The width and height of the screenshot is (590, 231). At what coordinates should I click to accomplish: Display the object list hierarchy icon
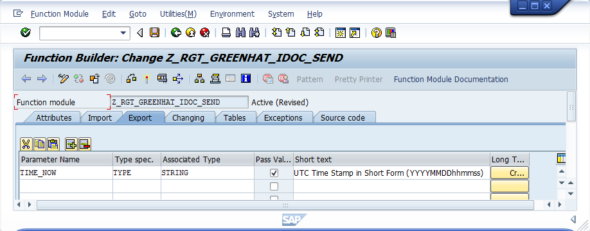pos(199,79)
